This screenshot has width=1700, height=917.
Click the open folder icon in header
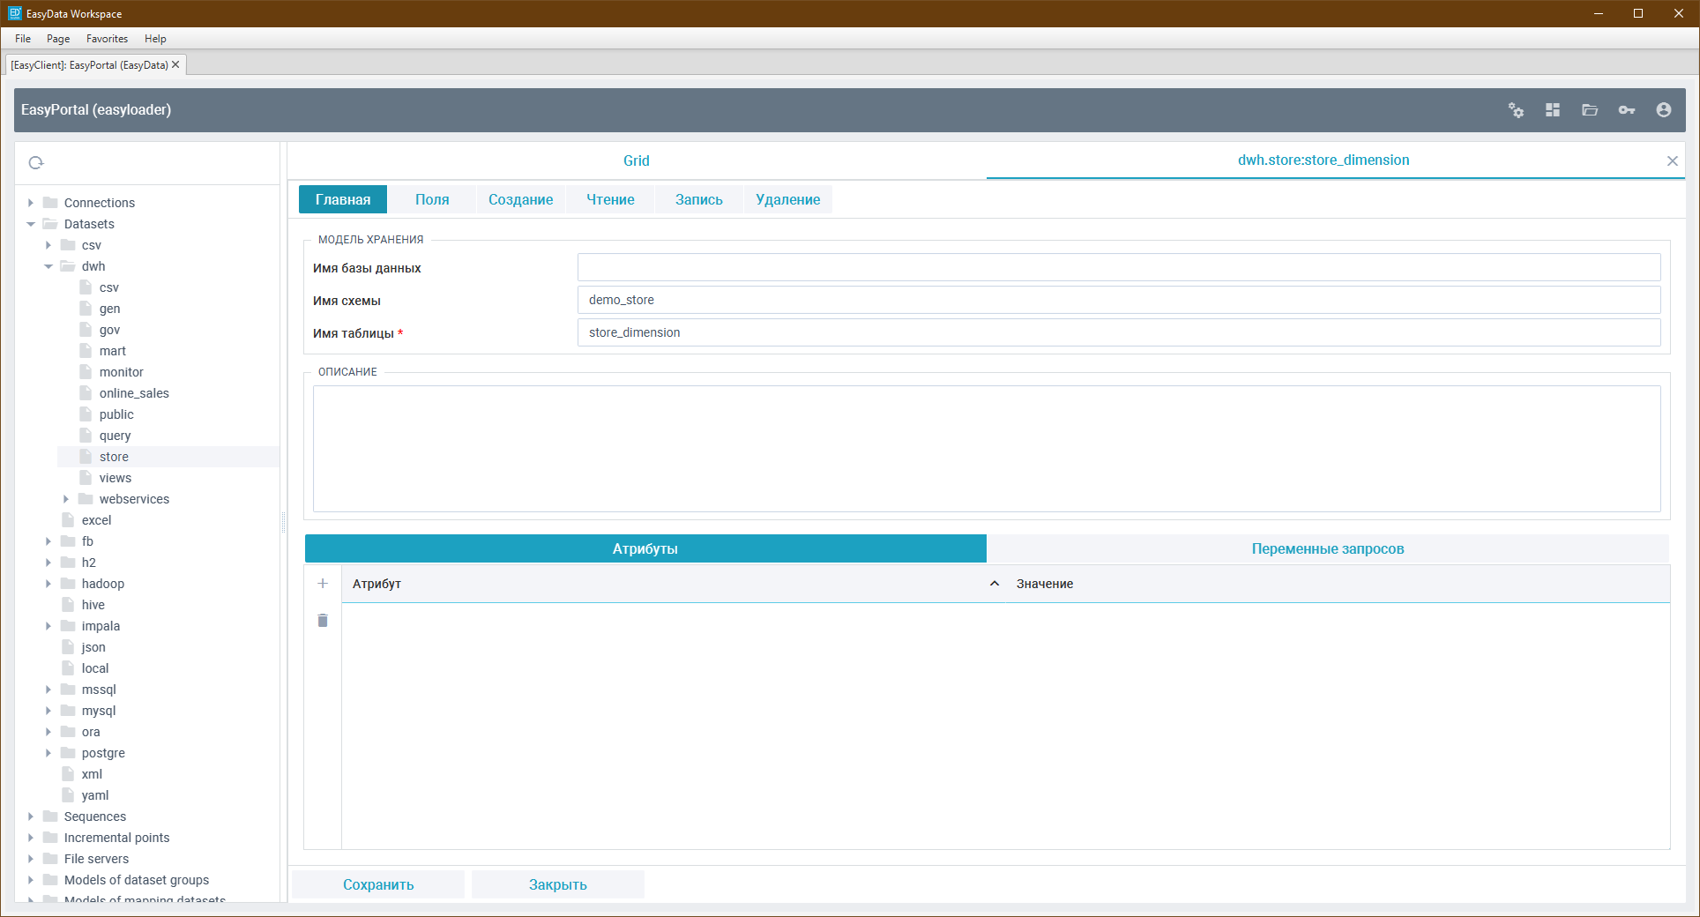tap(1590, 110)
